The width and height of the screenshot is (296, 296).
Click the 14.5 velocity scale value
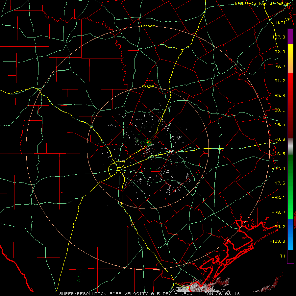click(280, 125)
